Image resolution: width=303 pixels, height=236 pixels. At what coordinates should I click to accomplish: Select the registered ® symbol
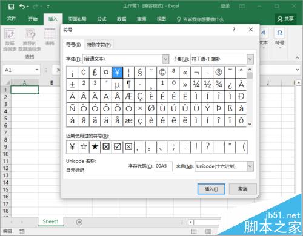219,72
